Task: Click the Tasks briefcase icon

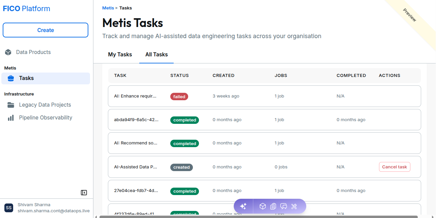Action: coord(11,78)
